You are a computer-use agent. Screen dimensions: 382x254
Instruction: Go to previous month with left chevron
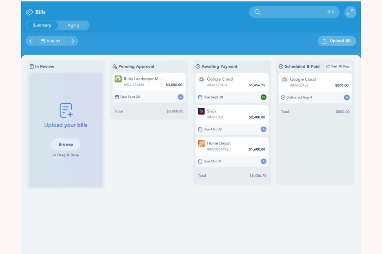pyautogui.click(x=31, y=41)
